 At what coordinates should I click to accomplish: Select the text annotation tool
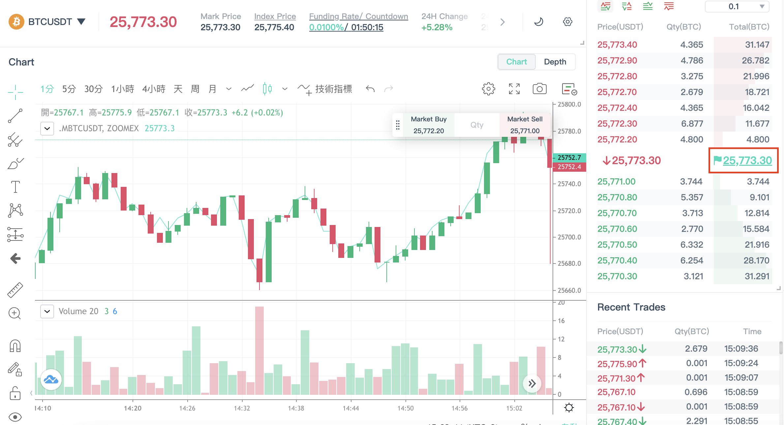pyautogui.click(x=15, y=187)
